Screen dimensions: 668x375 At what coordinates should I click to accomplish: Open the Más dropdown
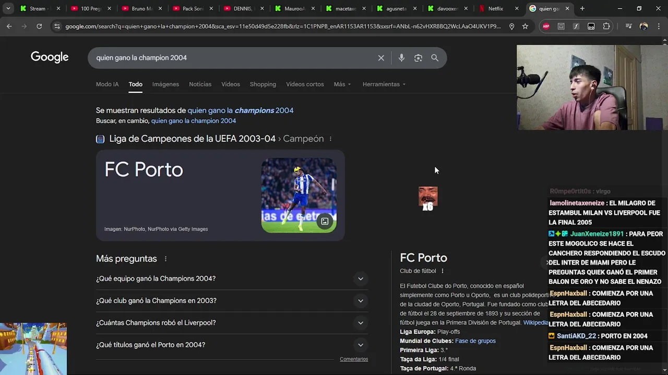tap(342, 84)
